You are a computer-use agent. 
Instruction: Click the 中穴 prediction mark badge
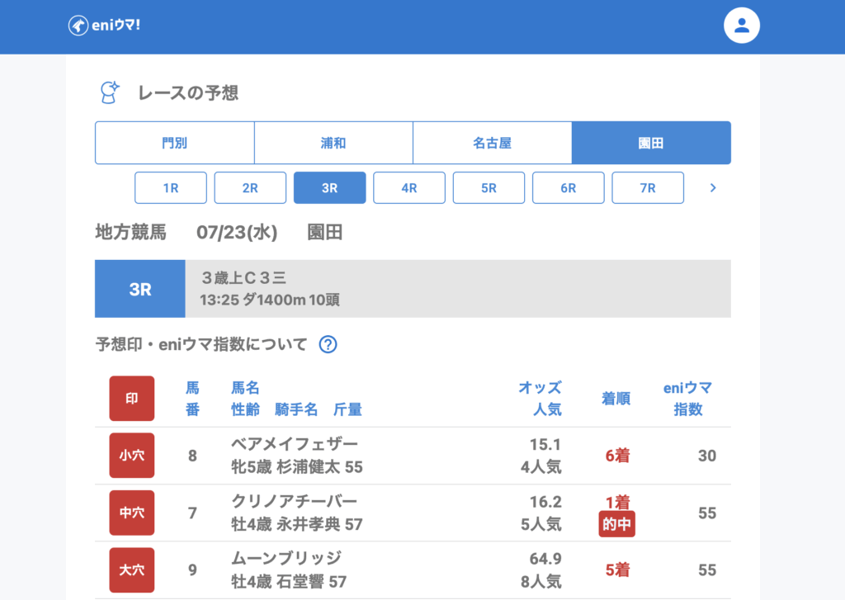pyautogui.click(x=131, y=513)
